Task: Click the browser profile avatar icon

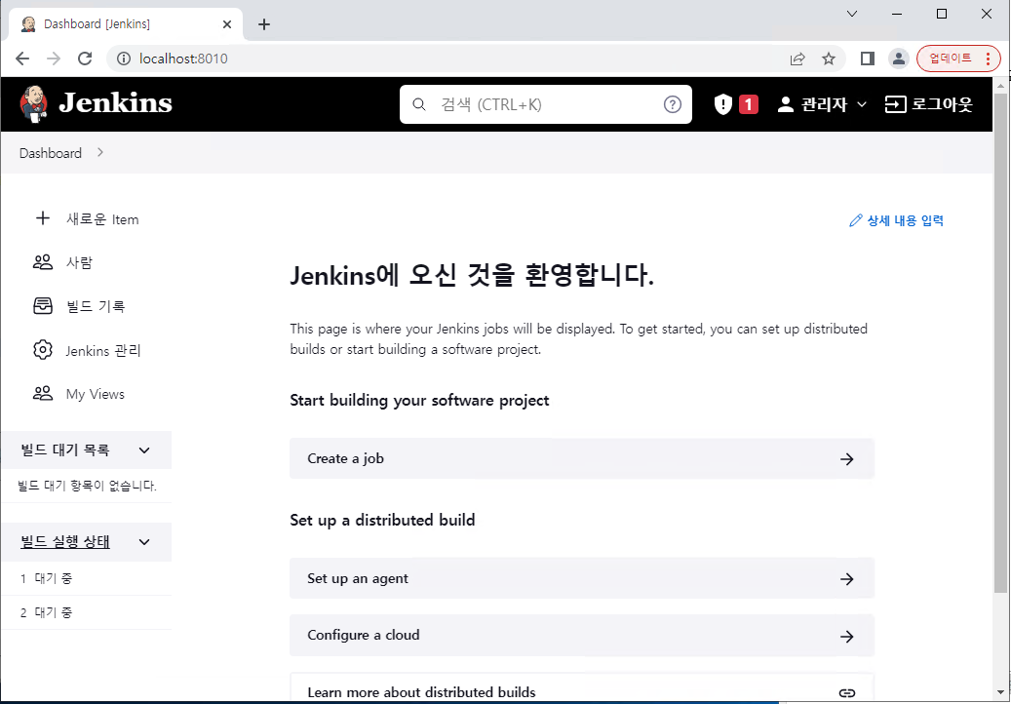Action: coord(898,59)
